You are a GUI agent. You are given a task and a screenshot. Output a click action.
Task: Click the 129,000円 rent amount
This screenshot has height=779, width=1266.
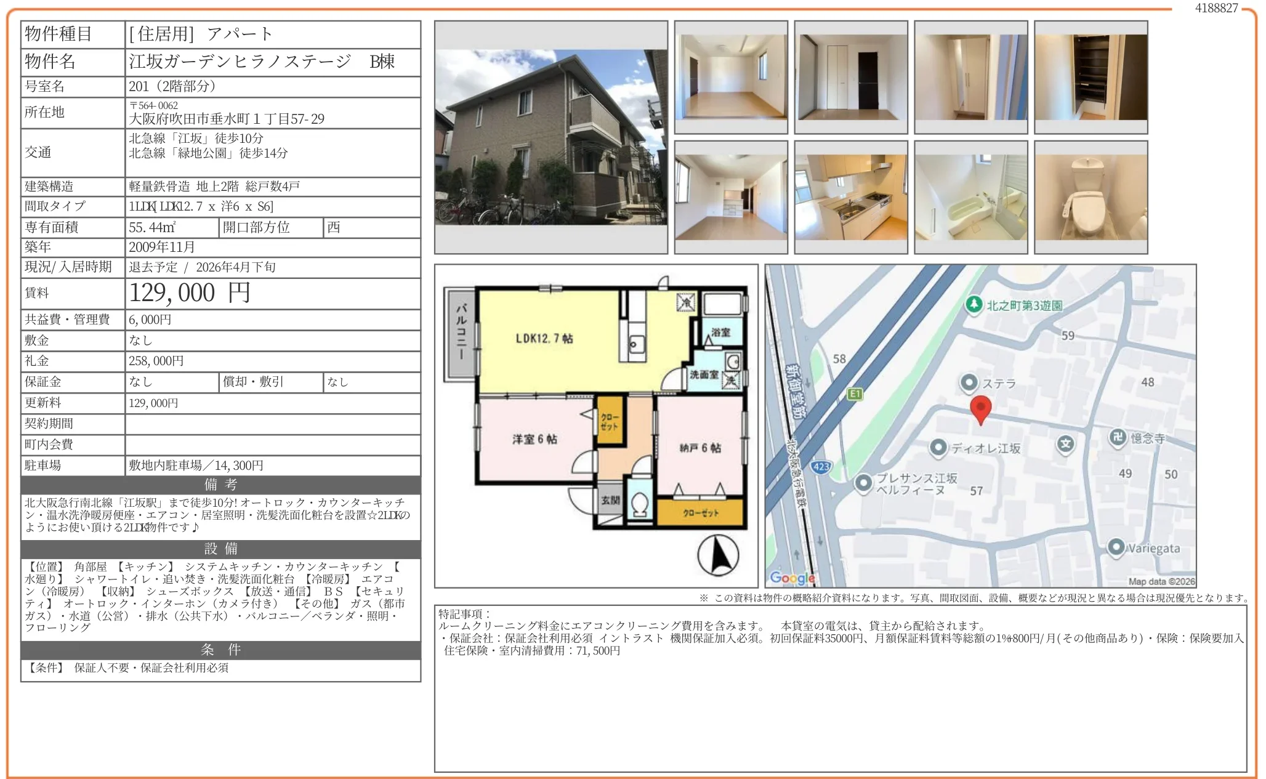[190, 293]
